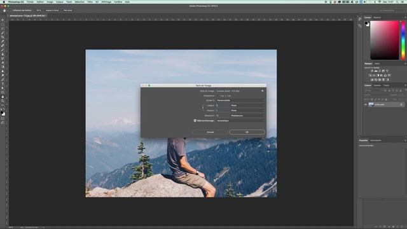Hide the Arrière-plan layer eye icon
Viewport: 407px width, 229px height.
[366, 104]
